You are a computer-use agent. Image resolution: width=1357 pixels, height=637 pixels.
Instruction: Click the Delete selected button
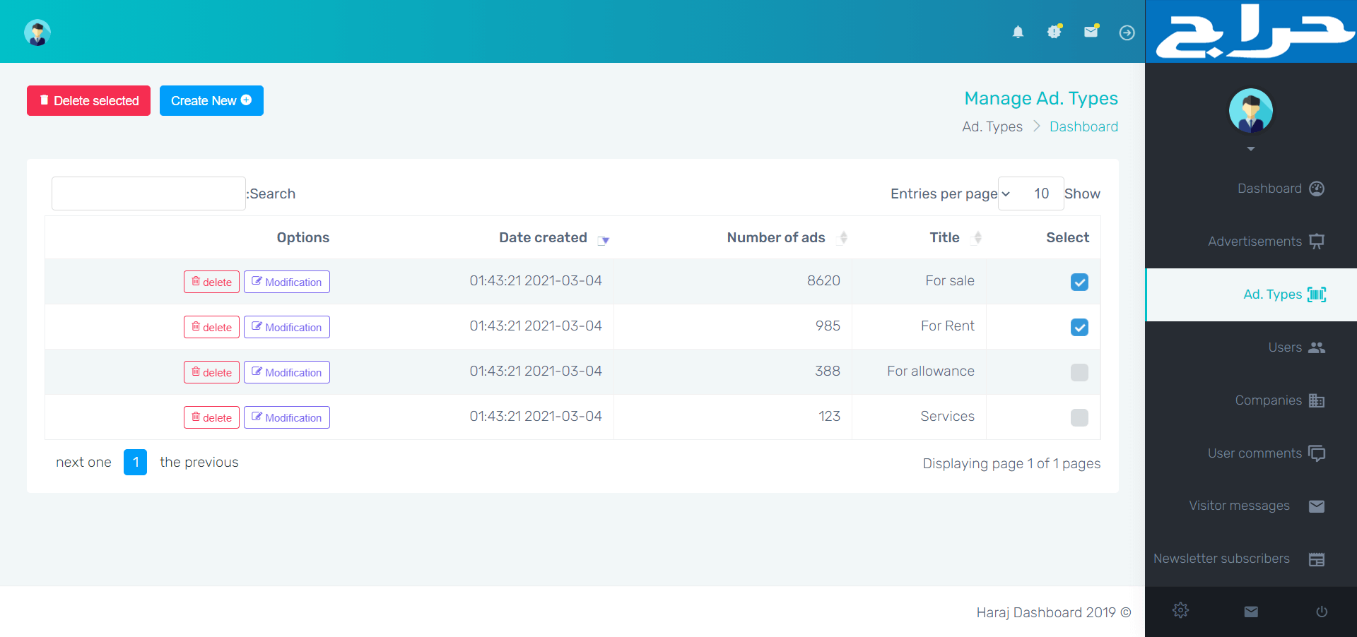(x=88, y=100)
